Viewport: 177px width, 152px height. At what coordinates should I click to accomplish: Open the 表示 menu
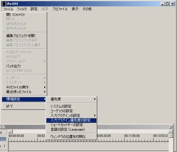75,9
